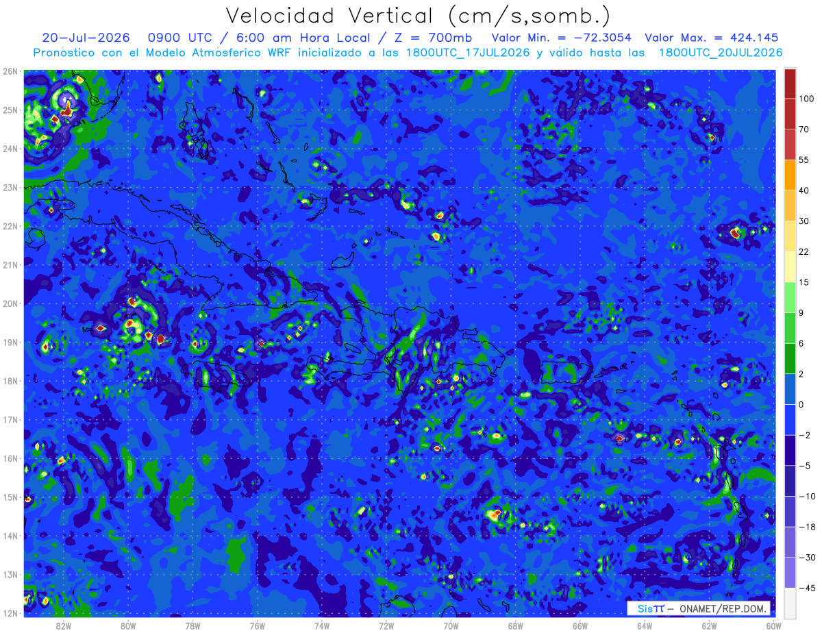The height and width of the screenshot is (635, 822).
Task: Pick the bright blue swatch between -2 and 0
Action: click(790, 419)
